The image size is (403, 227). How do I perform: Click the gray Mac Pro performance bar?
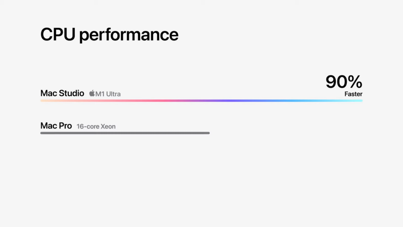pos(125,133)
